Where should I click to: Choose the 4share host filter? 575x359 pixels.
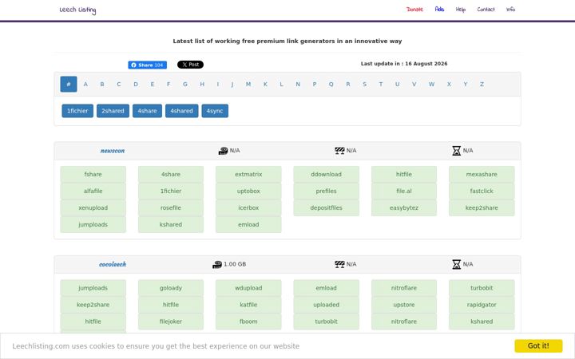[147, 111]
